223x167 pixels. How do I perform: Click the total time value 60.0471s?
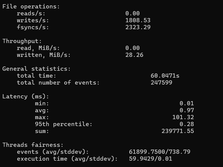[x=165, y=76]
